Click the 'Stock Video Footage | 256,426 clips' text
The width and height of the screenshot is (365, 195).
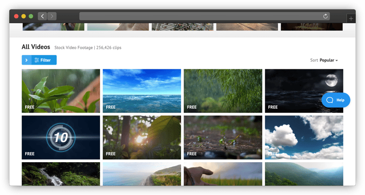coord(88,48)
